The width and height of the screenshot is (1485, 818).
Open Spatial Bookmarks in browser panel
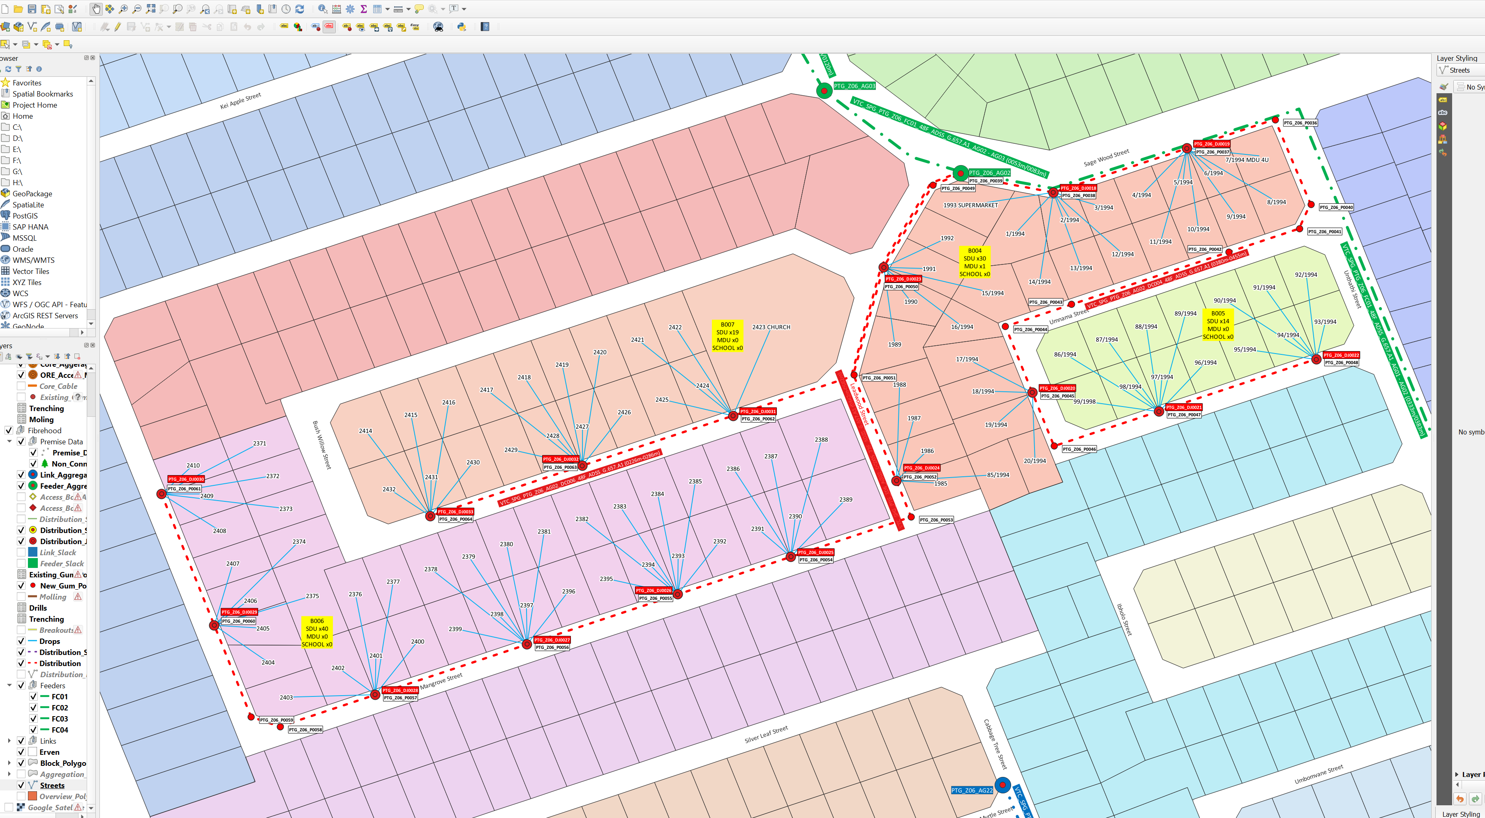43,94
